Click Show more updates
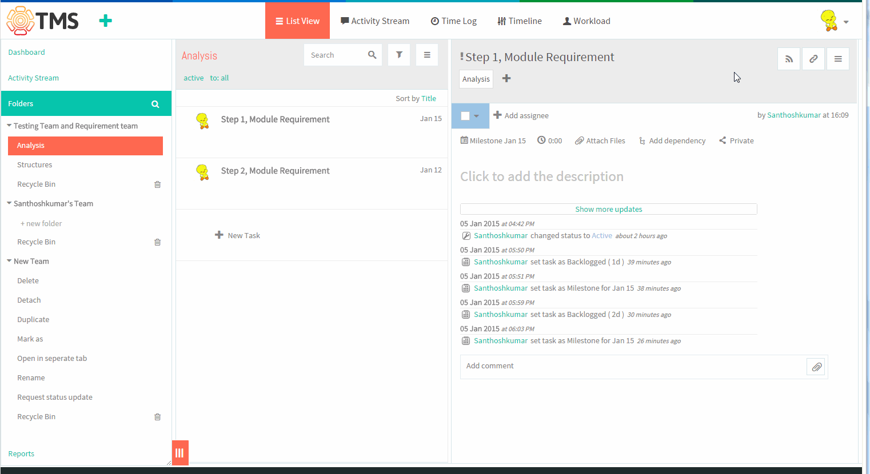Screen dimensions: 870x474 609,209
